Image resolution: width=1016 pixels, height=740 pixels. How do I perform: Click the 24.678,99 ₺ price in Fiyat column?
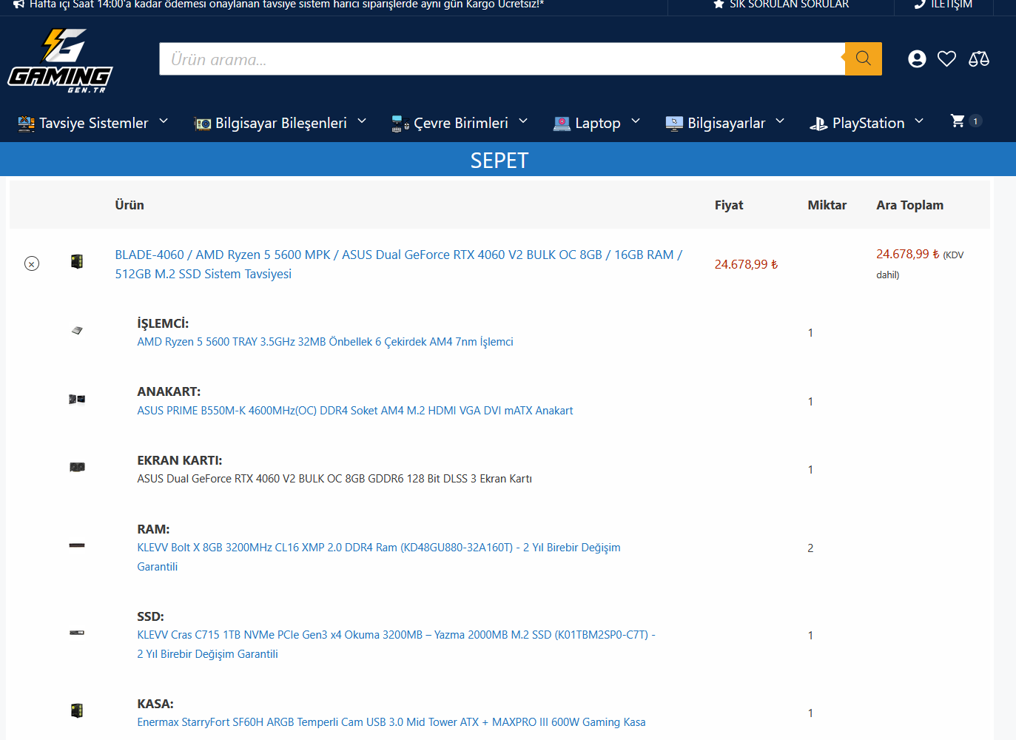click(x=746, y=264)
